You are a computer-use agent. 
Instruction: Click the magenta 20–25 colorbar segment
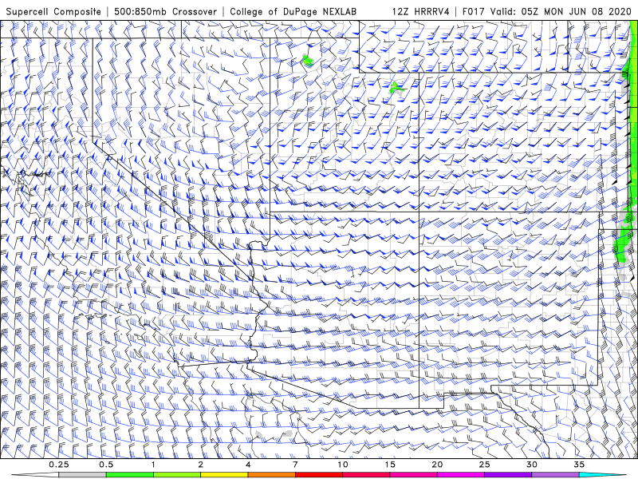point(461,475)
